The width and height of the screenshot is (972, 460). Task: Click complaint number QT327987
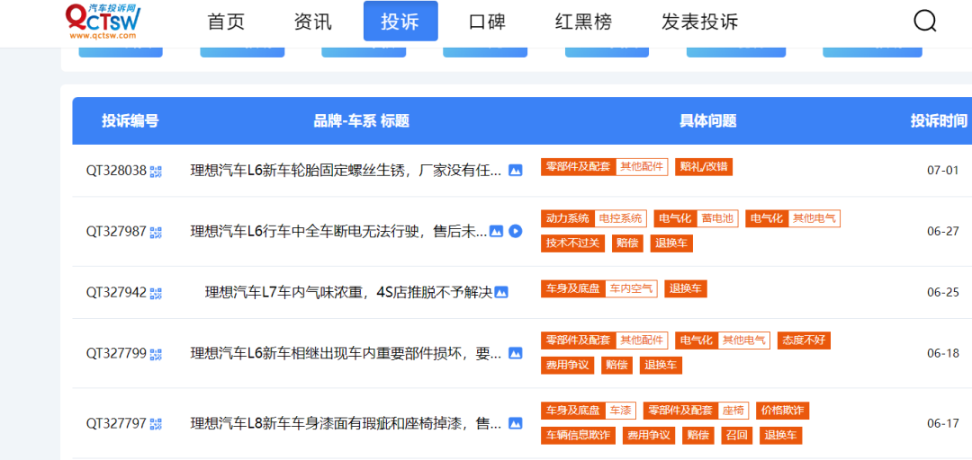click(x=116, y=232)
